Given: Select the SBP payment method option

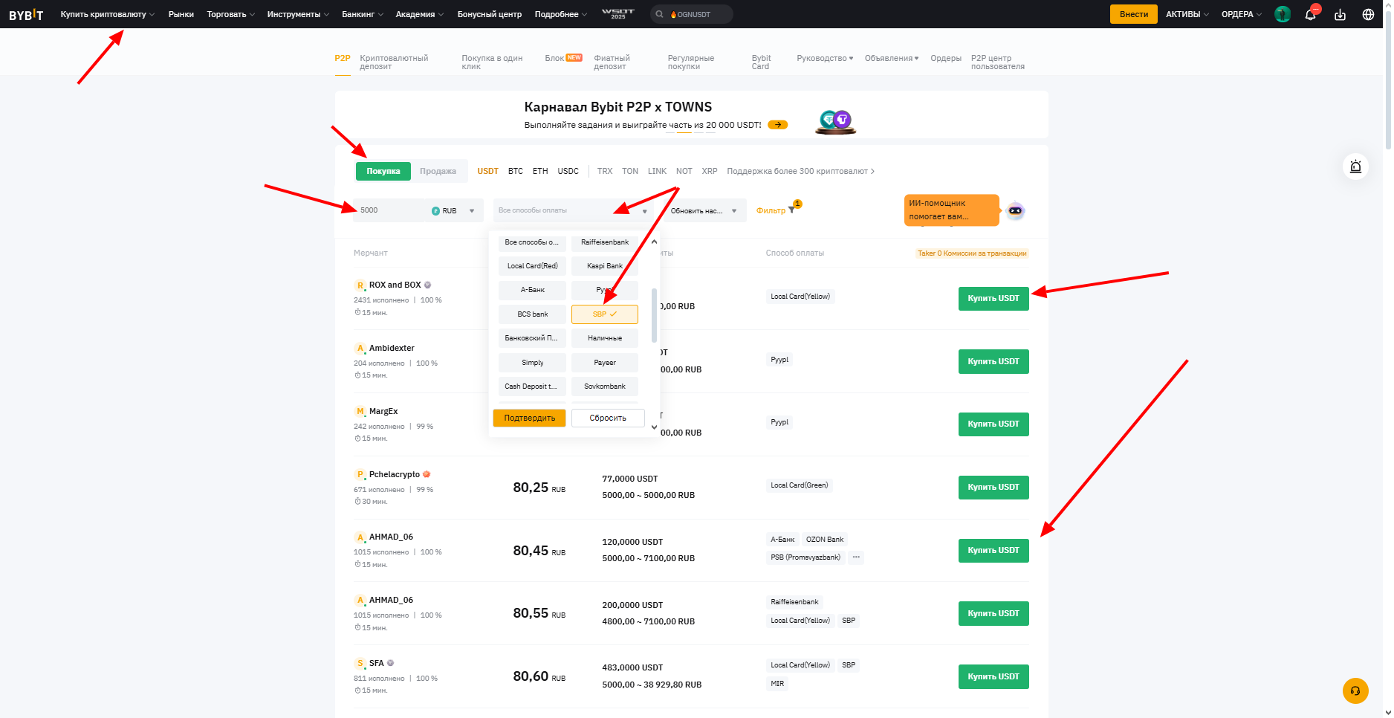Looking at the screenshot, I should [605, 314].
